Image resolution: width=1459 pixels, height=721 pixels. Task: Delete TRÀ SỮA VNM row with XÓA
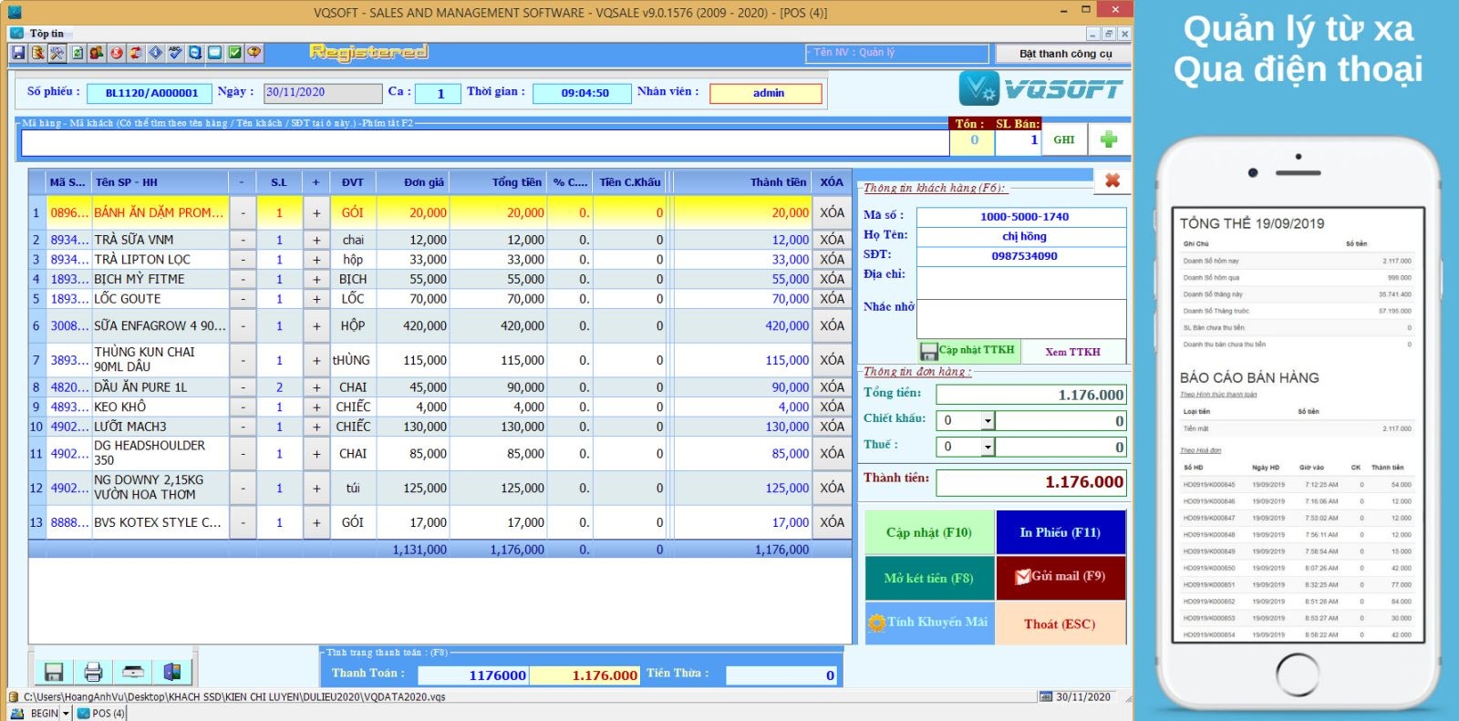(832, 239)
